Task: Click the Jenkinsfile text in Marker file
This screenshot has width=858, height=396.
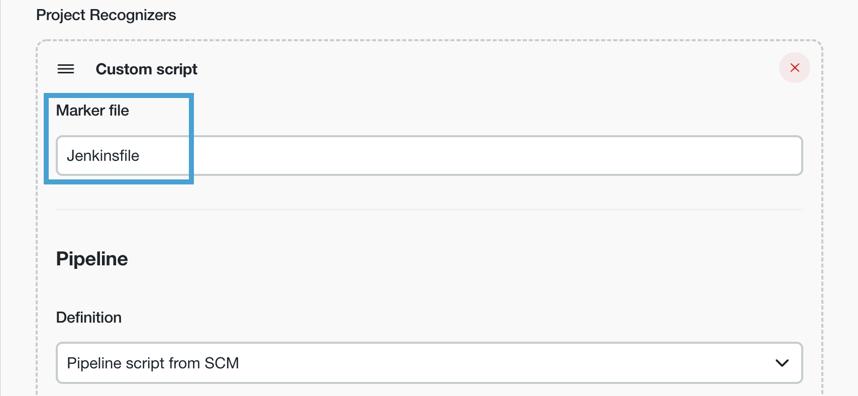Action: point(103,156)
